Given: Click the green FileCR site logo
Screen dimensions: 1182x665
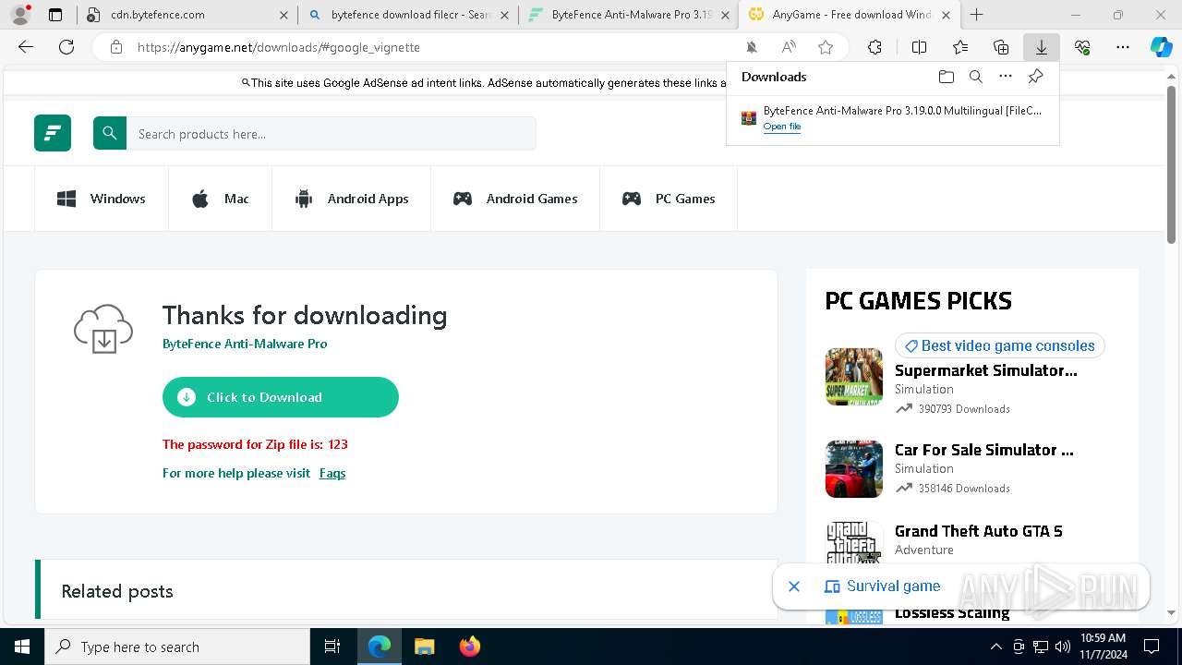Looking at the screenshot, I should [53, 133].
